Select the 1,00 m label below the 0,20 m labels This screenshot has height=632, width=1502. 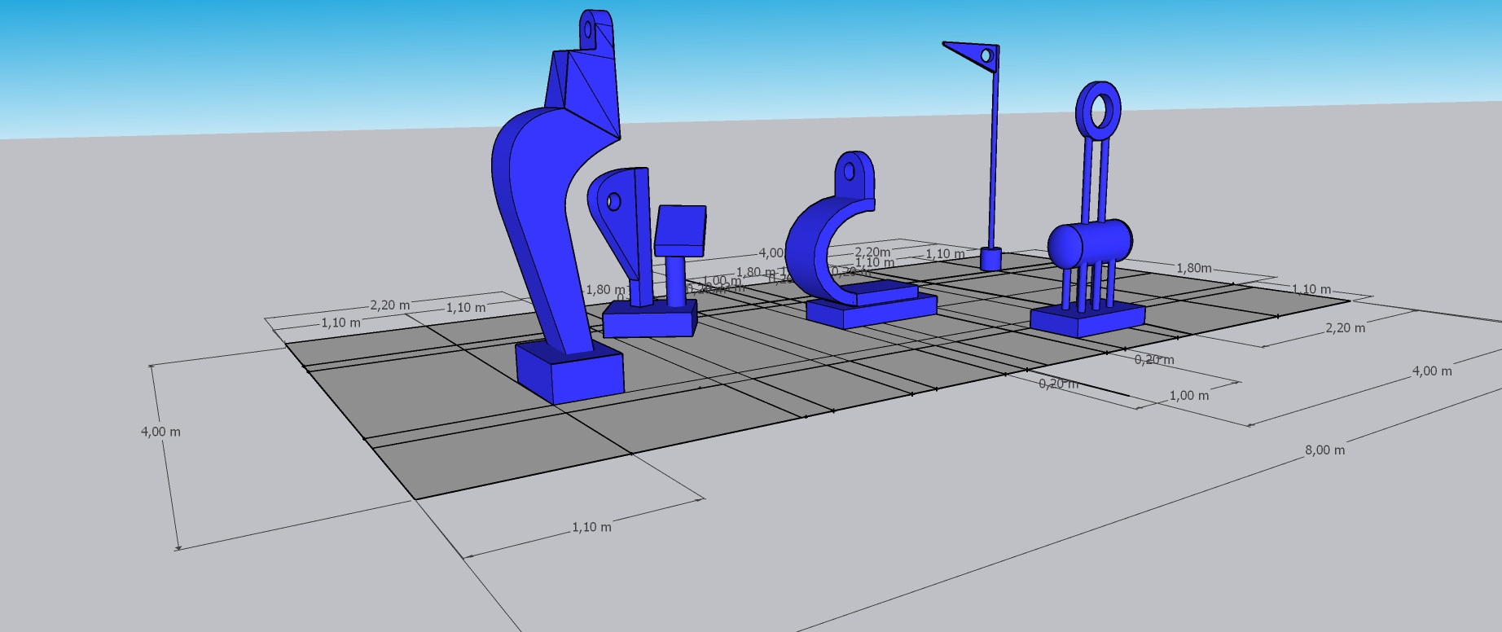pos(1188,395)
